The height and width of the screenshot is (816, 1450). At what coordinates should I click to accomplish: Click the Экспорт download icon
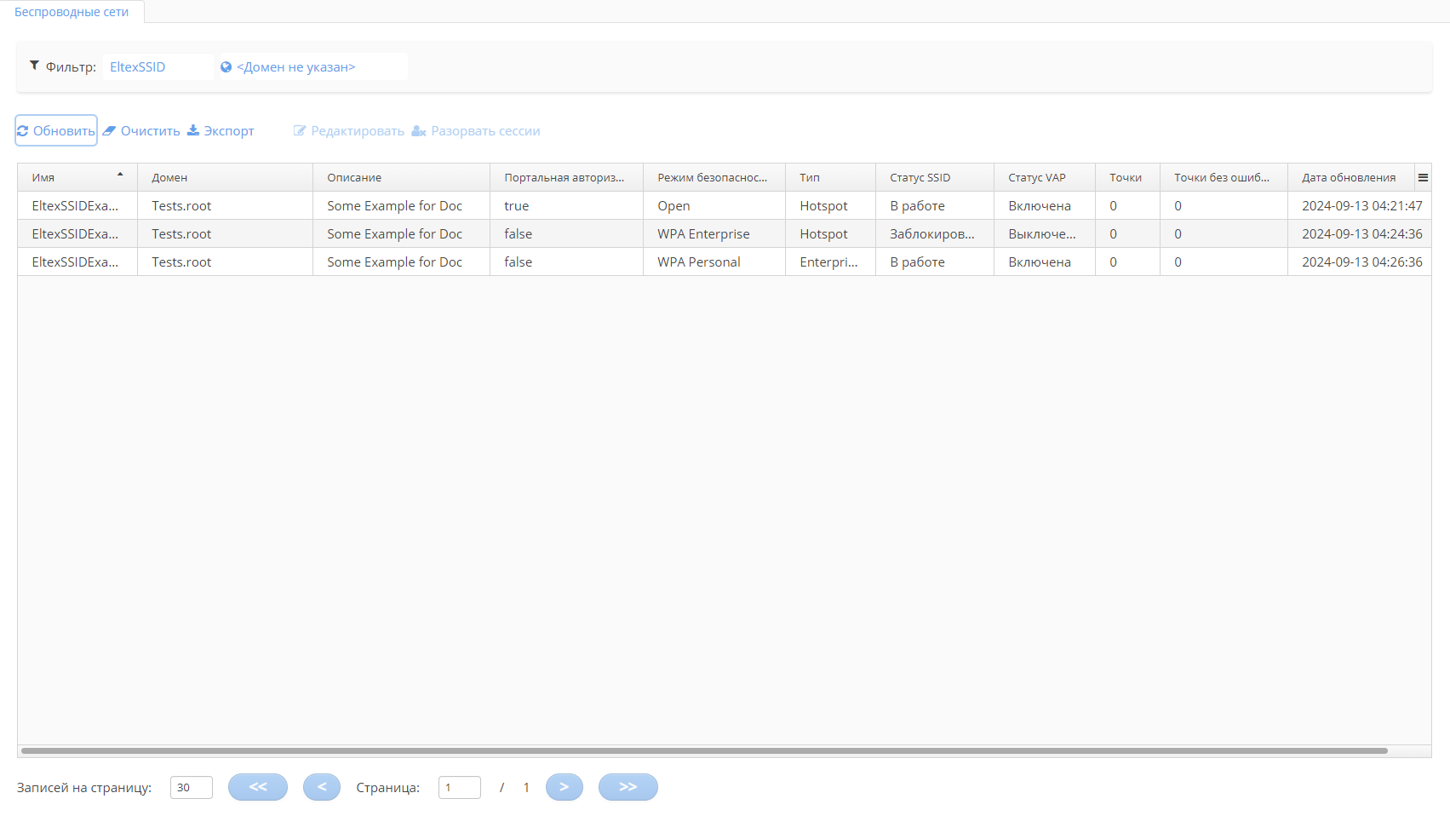193,130
